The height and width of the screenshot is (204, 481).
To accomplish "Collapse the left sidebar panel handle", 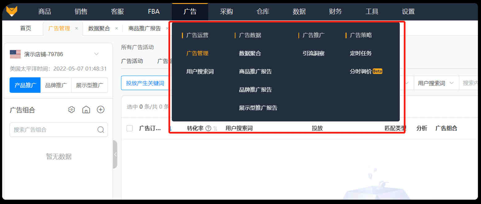I will (115, 154).
